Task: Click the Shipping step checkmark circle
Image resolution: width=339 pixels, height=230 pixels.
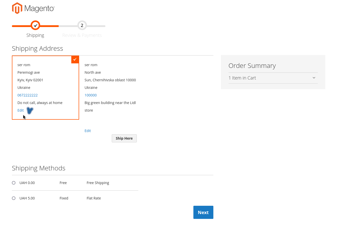Action: (35, 25)
